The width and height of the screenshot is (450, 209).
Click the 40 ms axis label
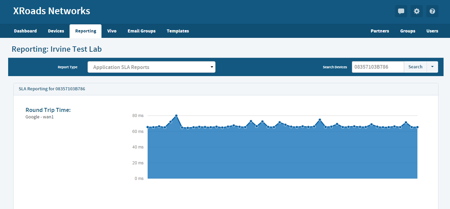coord(138,147)
